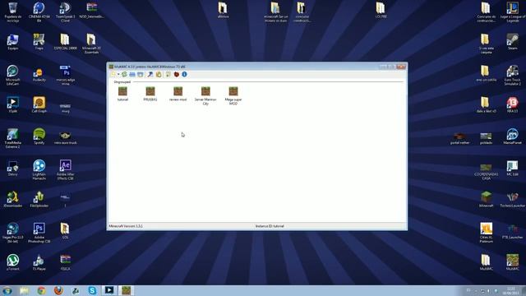Open the CINEMA 4D 64 Bit shortcut
The width and height of the screenshot is (526, 296).
[x=39, y=12]
